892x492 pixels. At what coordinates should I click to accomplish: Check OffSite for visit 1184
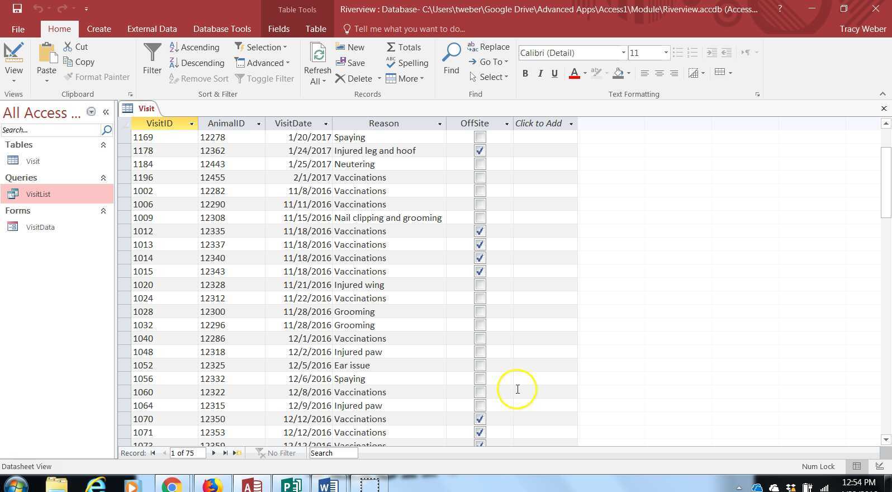[480, 164]
